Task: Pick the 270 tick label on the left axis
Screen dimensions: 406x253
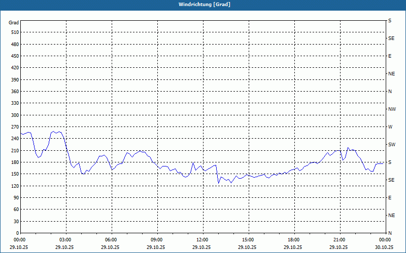Action: point(14,127)
